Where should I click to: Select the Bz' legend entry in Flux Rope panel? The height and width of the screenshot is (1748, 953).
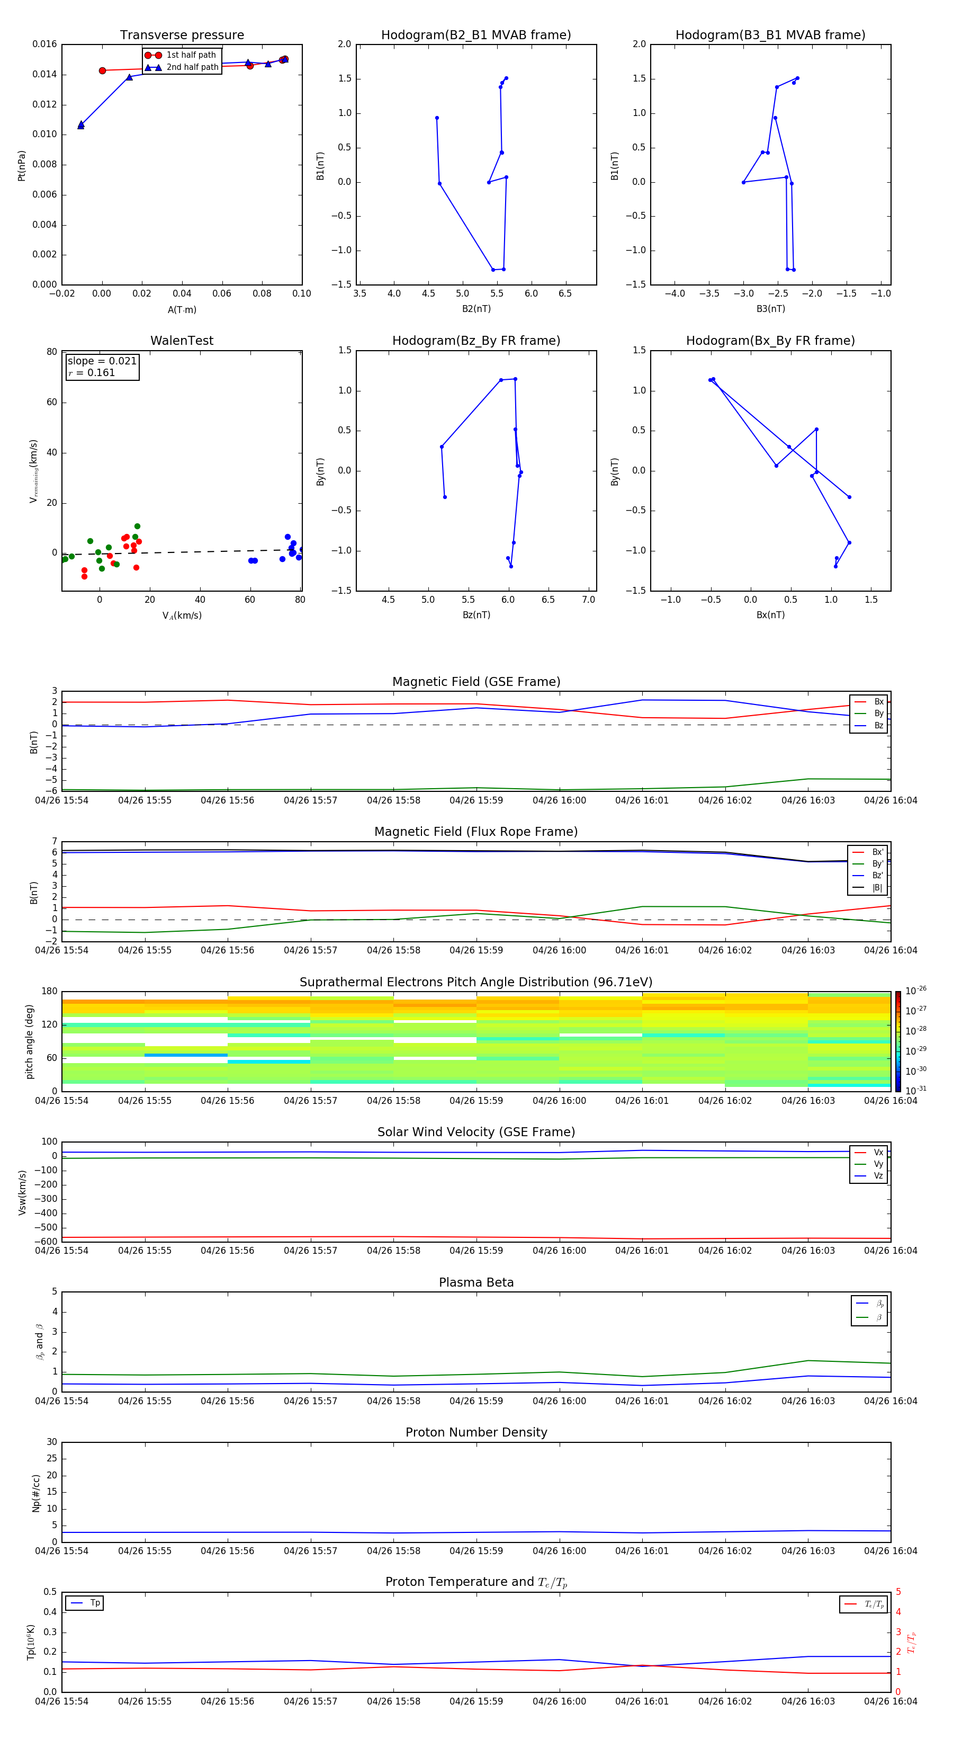pyautogui.click(x=868, y=876)
